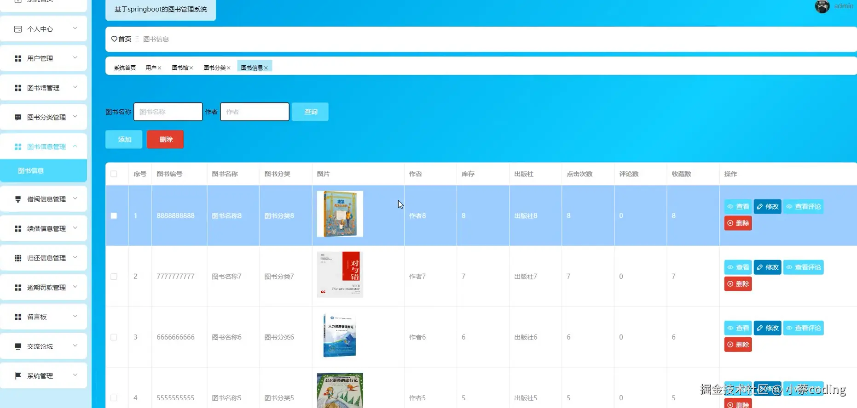Close the 图书馆 tab

pyautogui.click(x=191, y=68)
